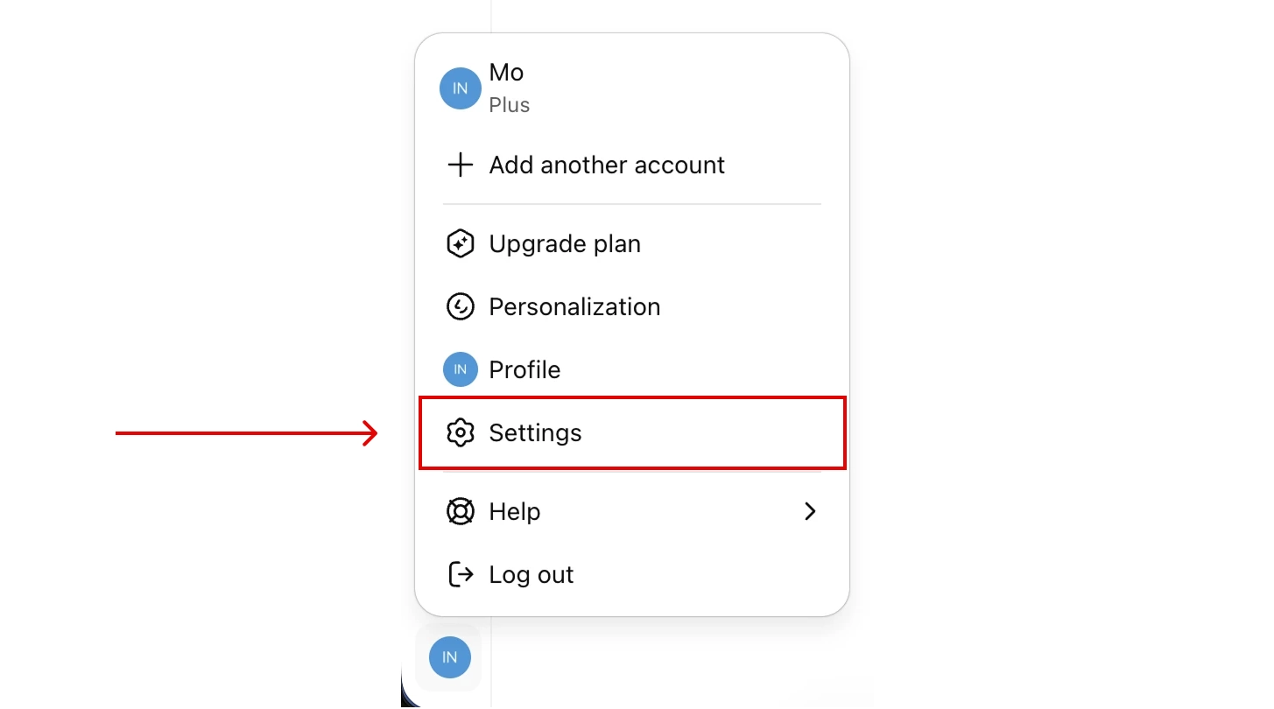Screen dimensions: 1274x709
Task: Open the account menu avatar at bottom
Action: tap(448, 657)
